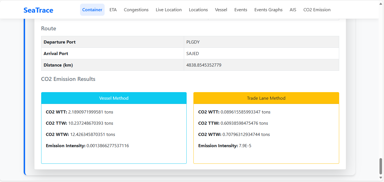Select Vessel Method CO2 TTW 10.237248670393 tons
Viewport: 384px width, 182px height.
tap(80, 123)
